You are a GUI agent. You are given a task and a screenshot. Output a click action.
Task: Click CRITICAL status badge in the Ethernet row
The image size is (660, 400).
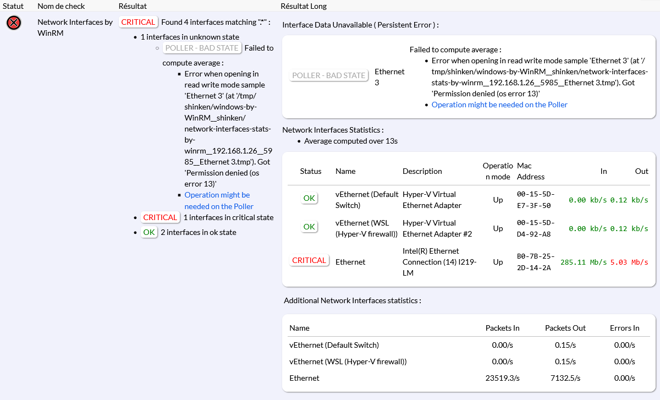(309, 260)
